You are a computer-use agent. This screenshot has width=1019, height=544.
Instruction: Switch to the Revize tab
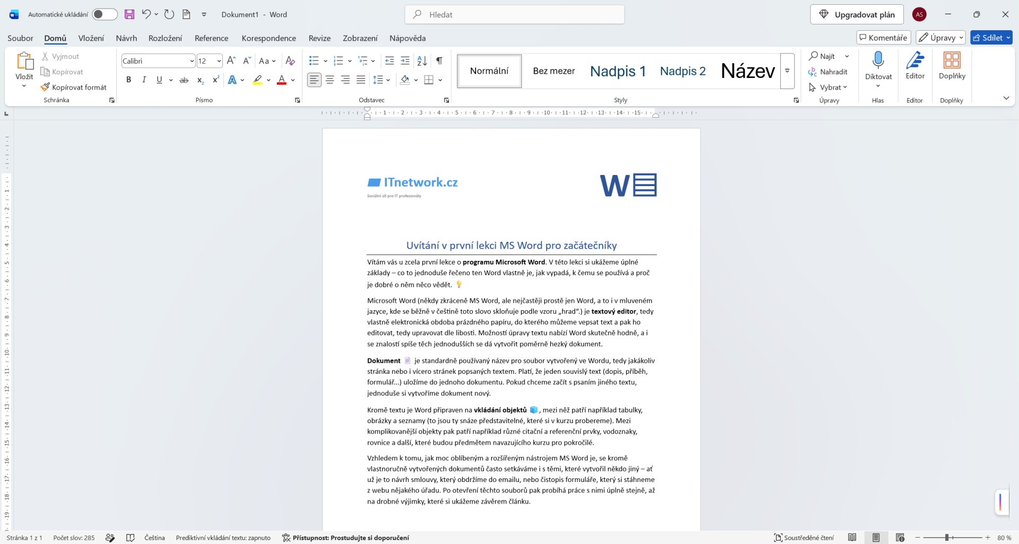tap(319, 38)
